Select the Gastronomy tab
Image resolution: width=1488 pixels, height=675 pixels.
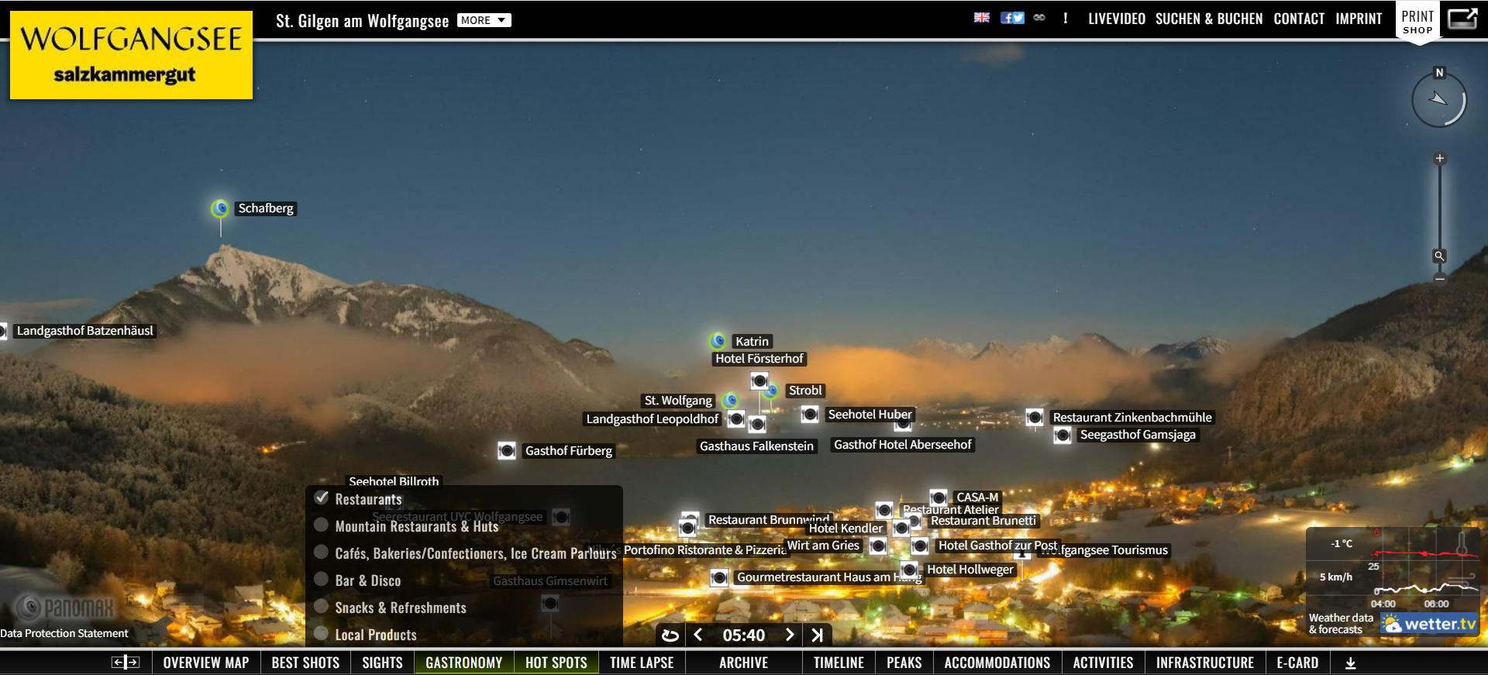464,663
